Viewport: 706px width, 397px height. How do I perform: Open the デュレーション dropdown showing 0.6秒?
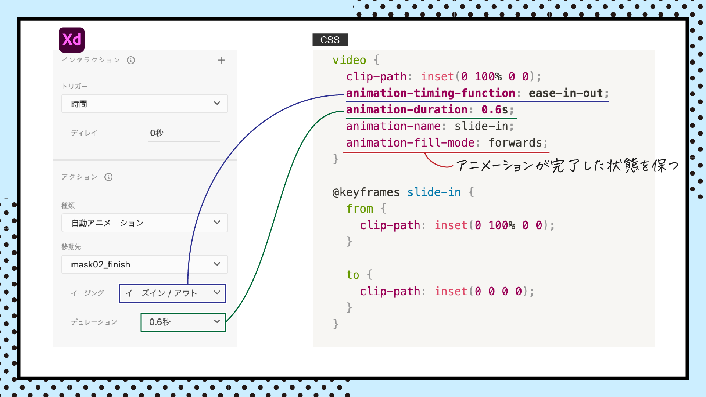[183, 322]
